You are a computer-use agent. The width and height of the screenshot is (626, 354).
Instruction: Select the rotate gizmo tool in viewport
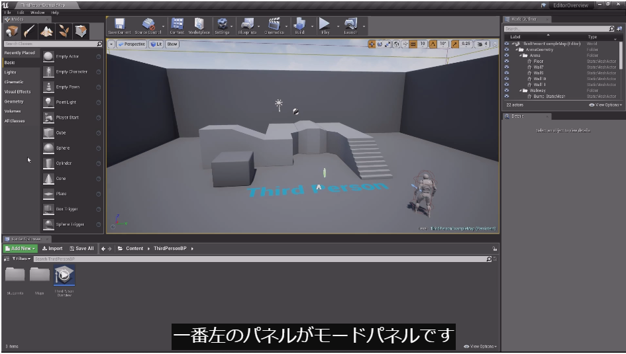[x=380, y=44]
